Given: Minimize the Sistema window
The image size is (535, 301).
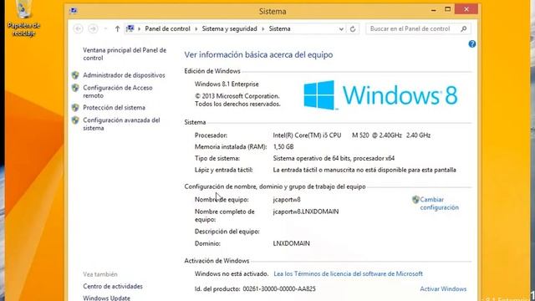Looking at the screenshot, I should 433,10.
